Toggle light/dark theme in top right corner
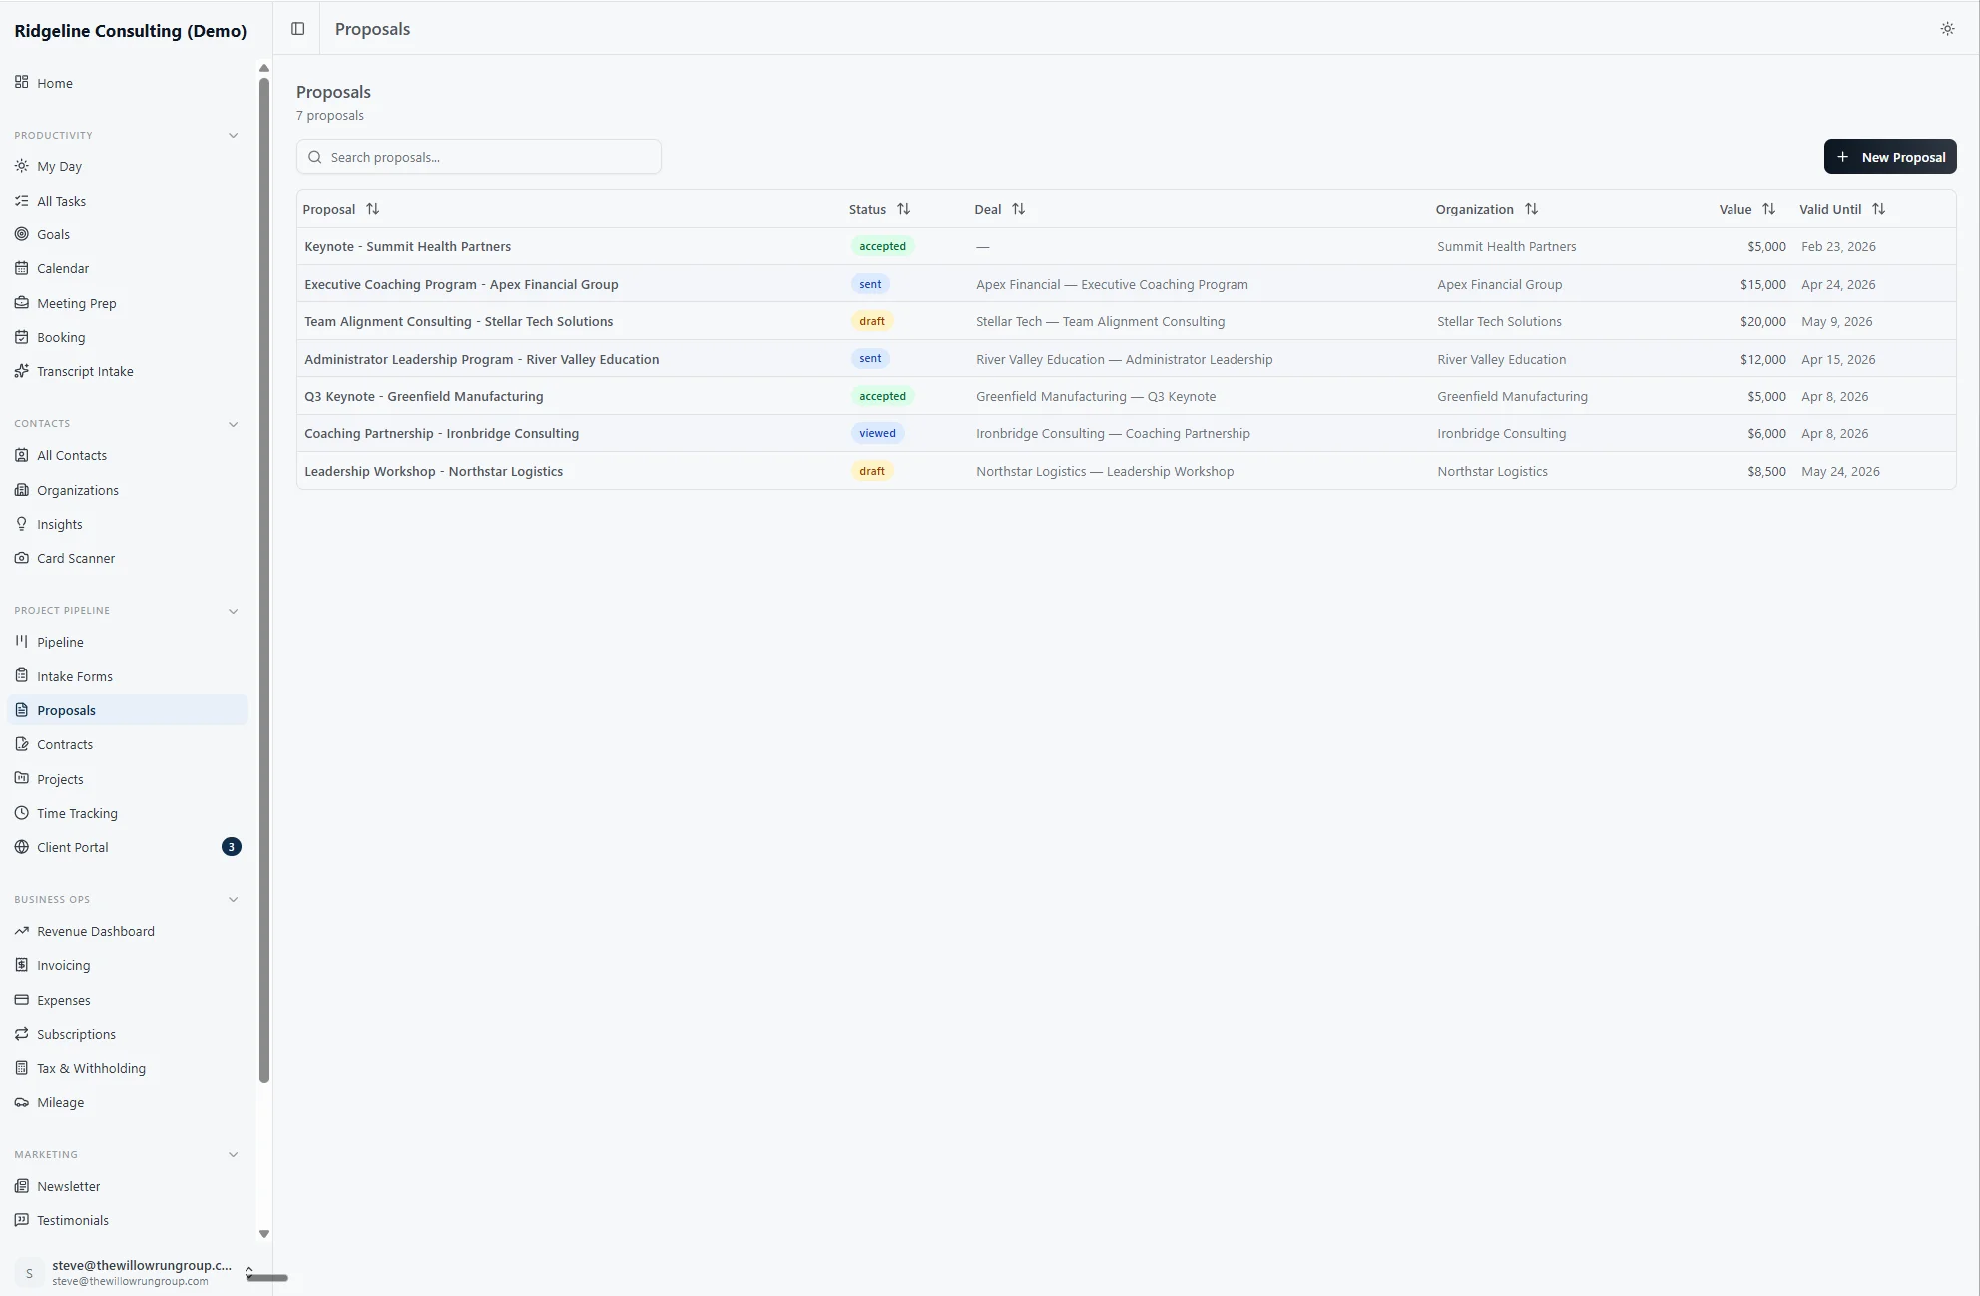The image size is (1980, 1296). point(1947,29)
